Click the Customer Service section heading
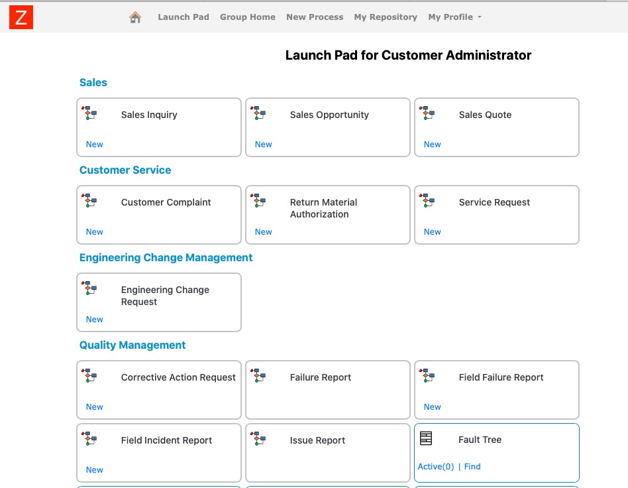The width and height of the screenshot is (628, 488). (x=125, y=170)
